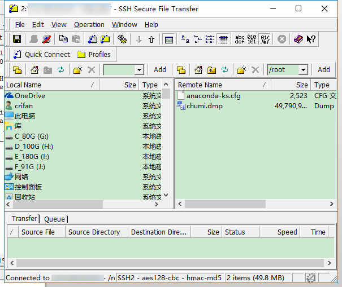This screenshot has height=287, width=342.
Task: Click the Save settings floppy disk icon
Action: (x=17, y=39)
